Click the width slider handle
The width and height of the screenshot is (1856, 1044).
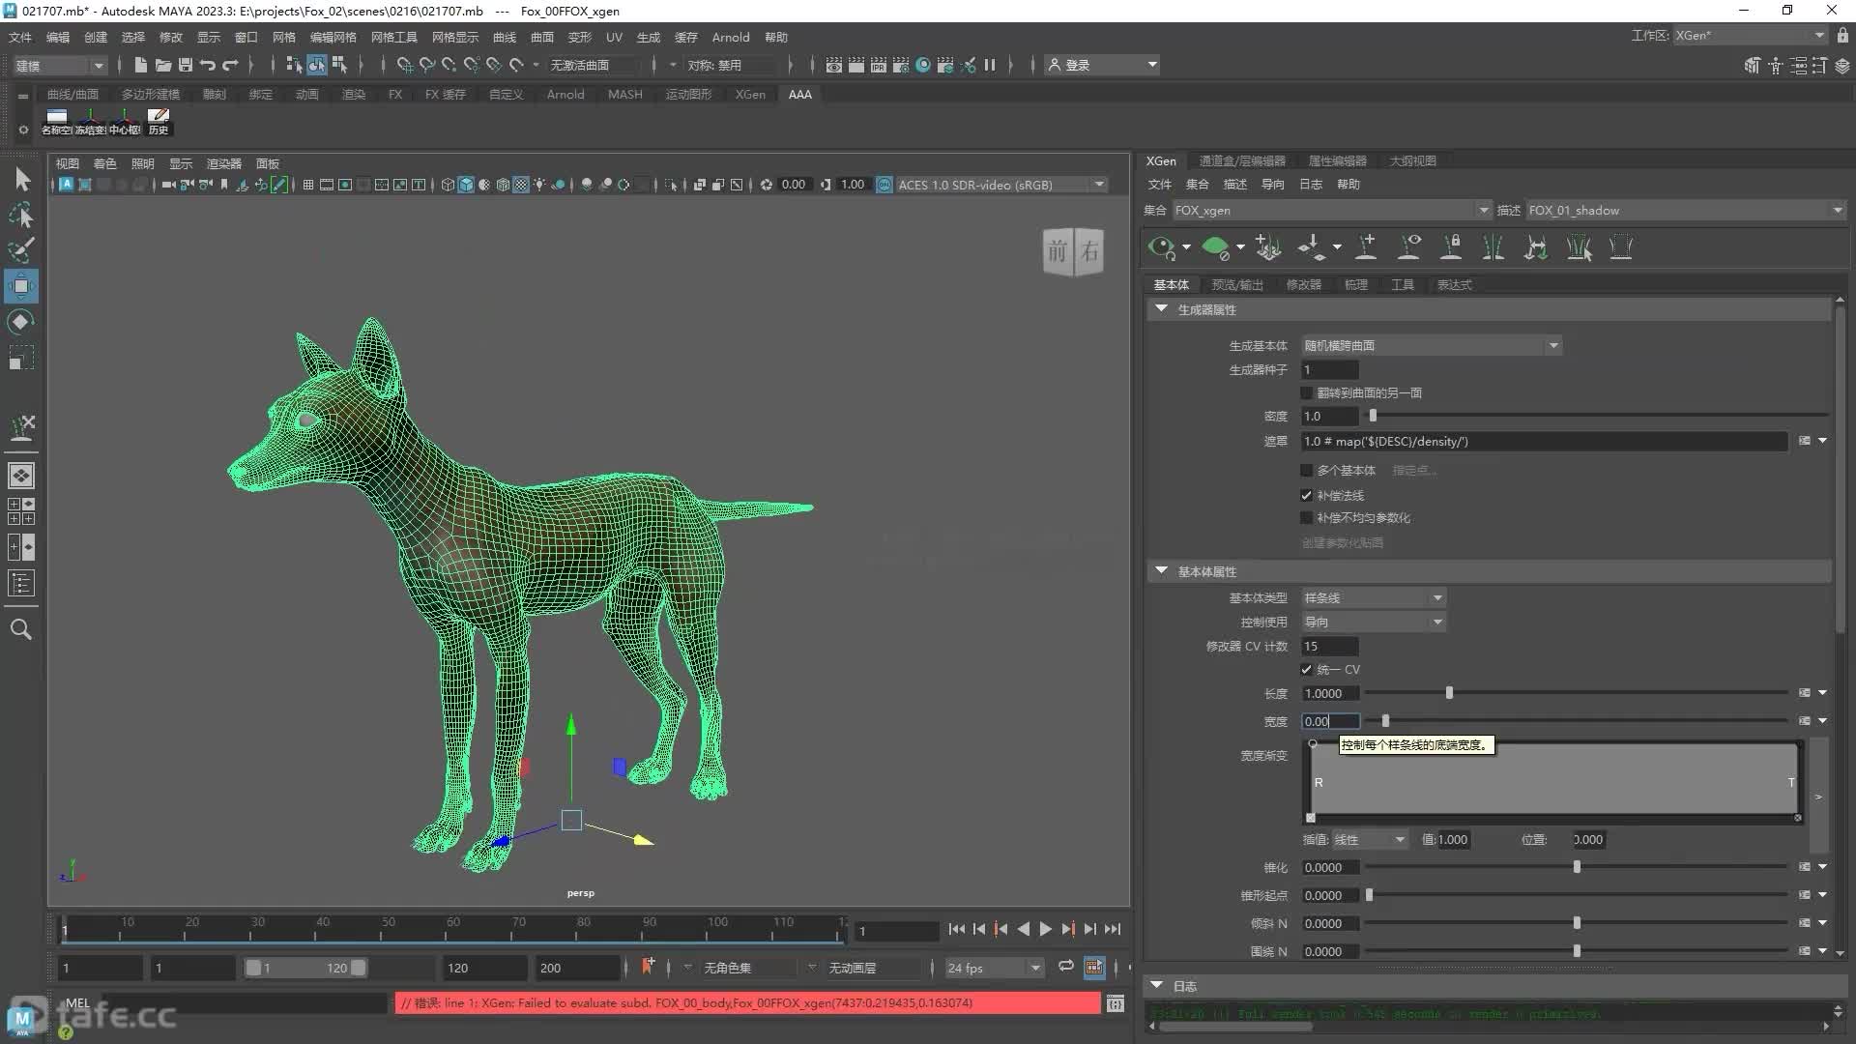pos(1385,721)
